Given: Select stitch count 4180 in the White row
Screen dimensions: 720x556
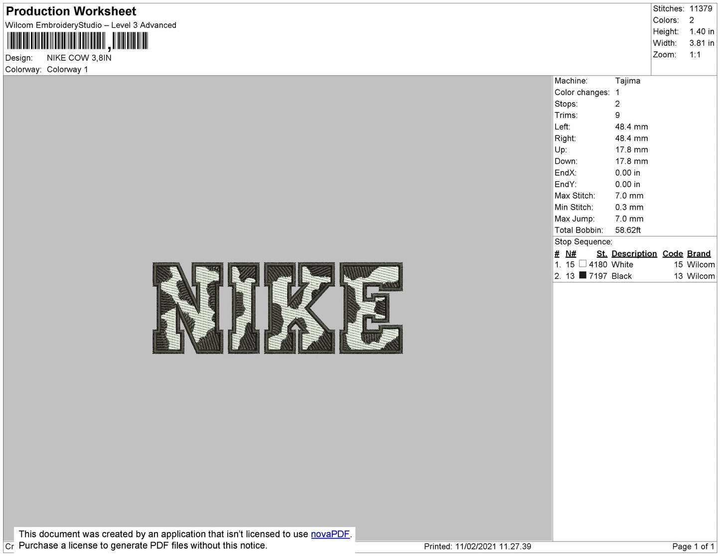Looking at the screenshot, I should click(x=598, y=264).
